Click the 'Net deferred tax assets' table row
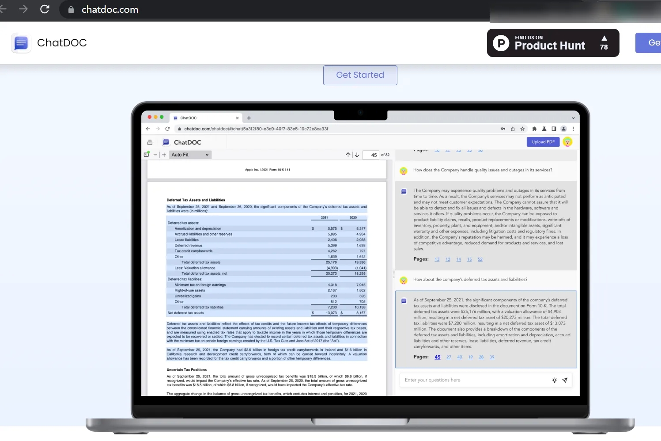The width and height of the screenshot is (661, 441). pos(266,313)
